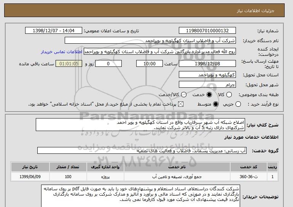Click the شهر محل تحویل label
Image resolution: width=293 pixels, height=207 pixels.
(262, 85)
